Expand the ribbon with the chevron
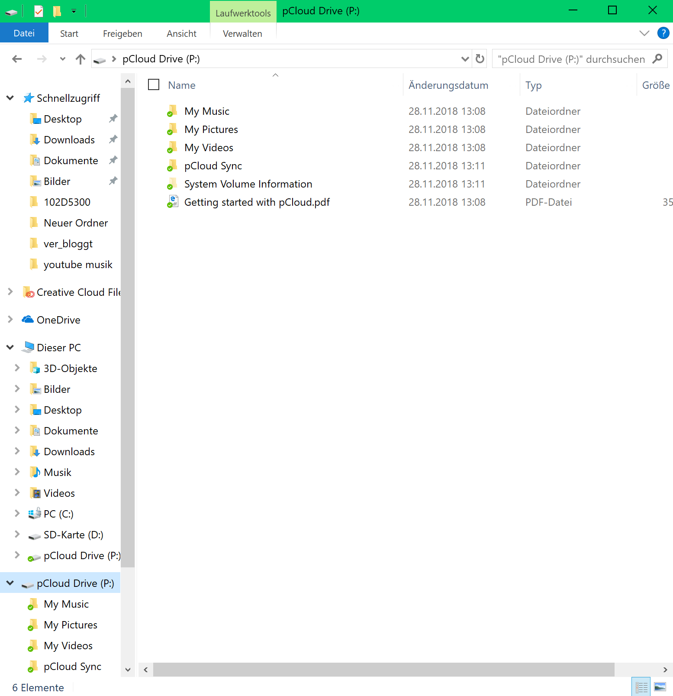The image size is (673, 696). point(644,33)
